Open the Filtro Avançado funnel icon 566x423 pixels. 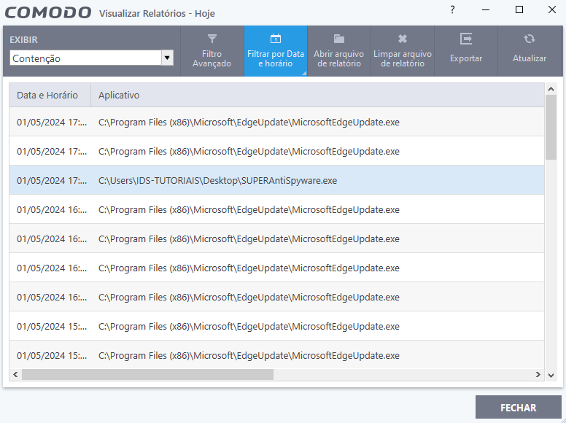[x=212, y=39]
